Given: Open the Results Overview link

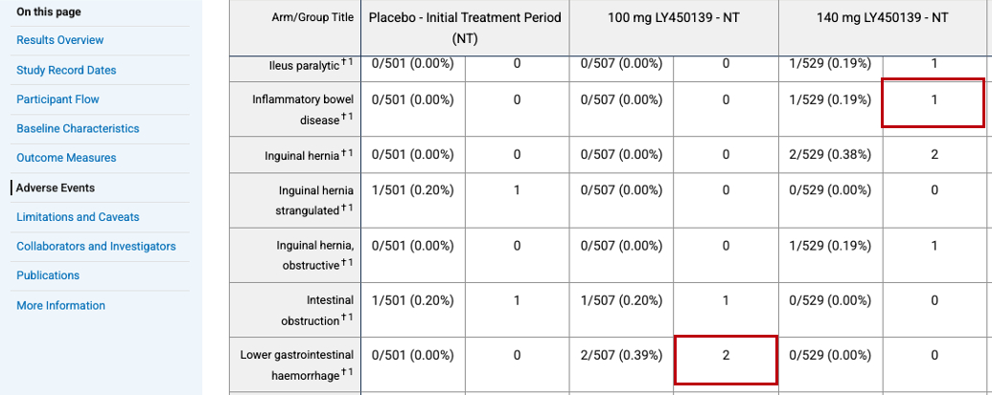Looking at the screenshot, I should (x=59, y=40).
